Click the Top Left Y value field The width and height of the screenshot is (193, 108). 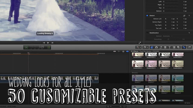[185, 28]
